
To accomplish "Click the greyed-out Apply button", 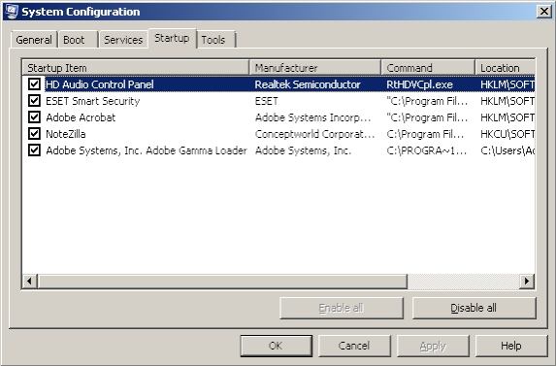I will click(433, 346).
